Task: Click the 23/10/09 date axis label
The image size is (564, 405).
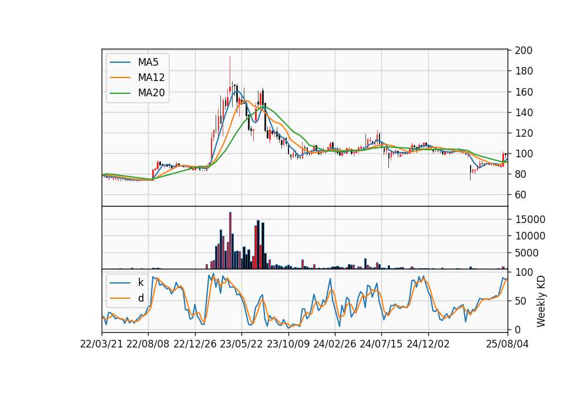Action: pos(288,344)
